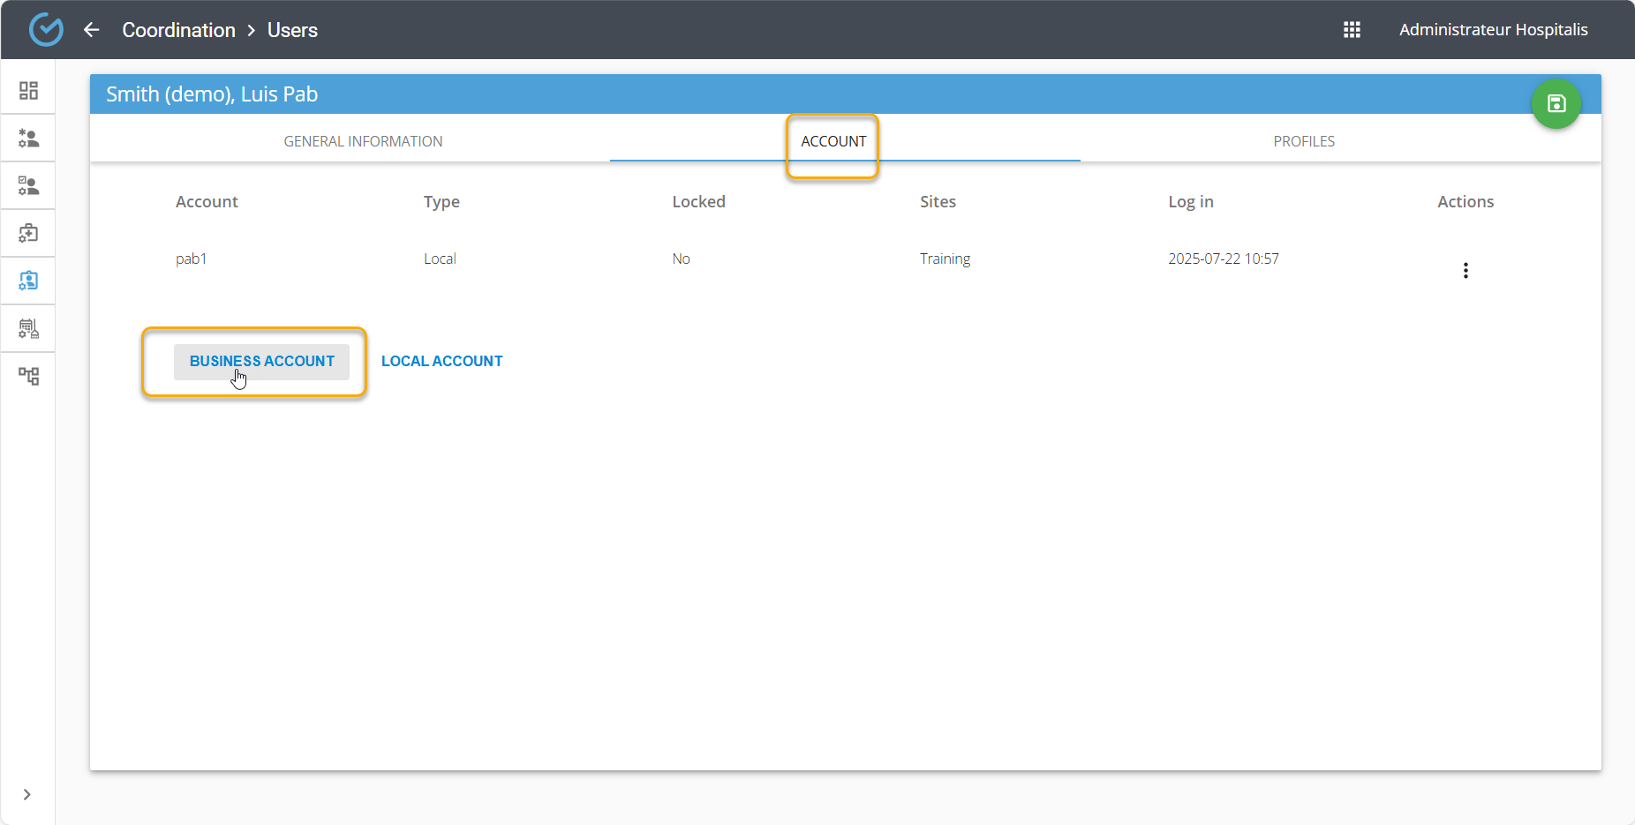
Task: Click the Business Account button
Action: tap(261, 362)
